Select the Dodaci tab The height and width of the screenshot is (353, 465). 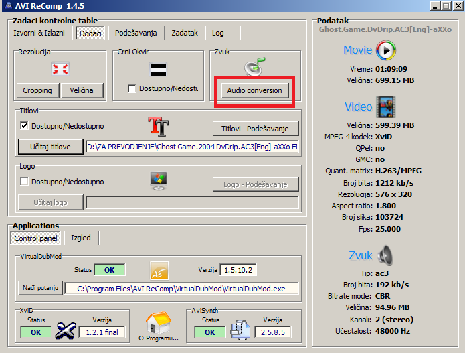click(x=90, y=33)
